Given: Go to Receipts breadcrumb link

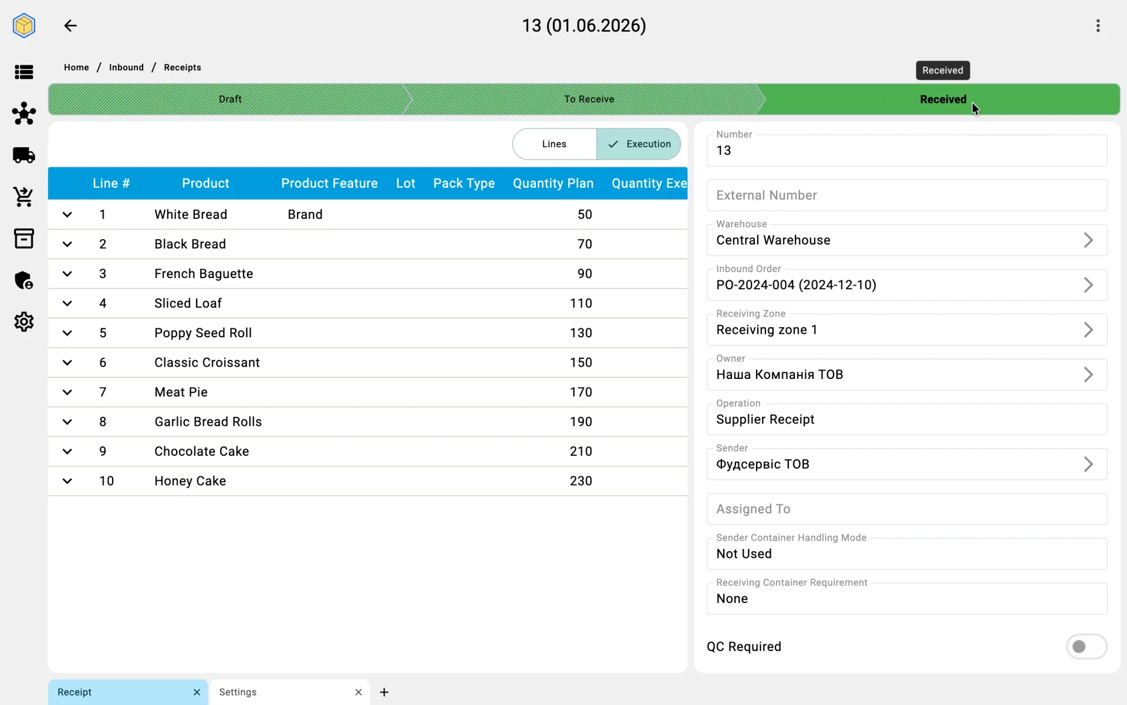Looking at the screenshot, I should coord(183,67).
